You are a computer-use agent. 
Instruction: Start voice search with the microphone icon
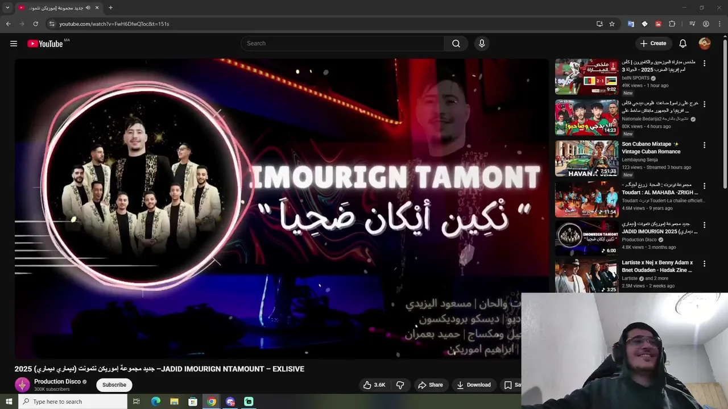coord(482,43)
